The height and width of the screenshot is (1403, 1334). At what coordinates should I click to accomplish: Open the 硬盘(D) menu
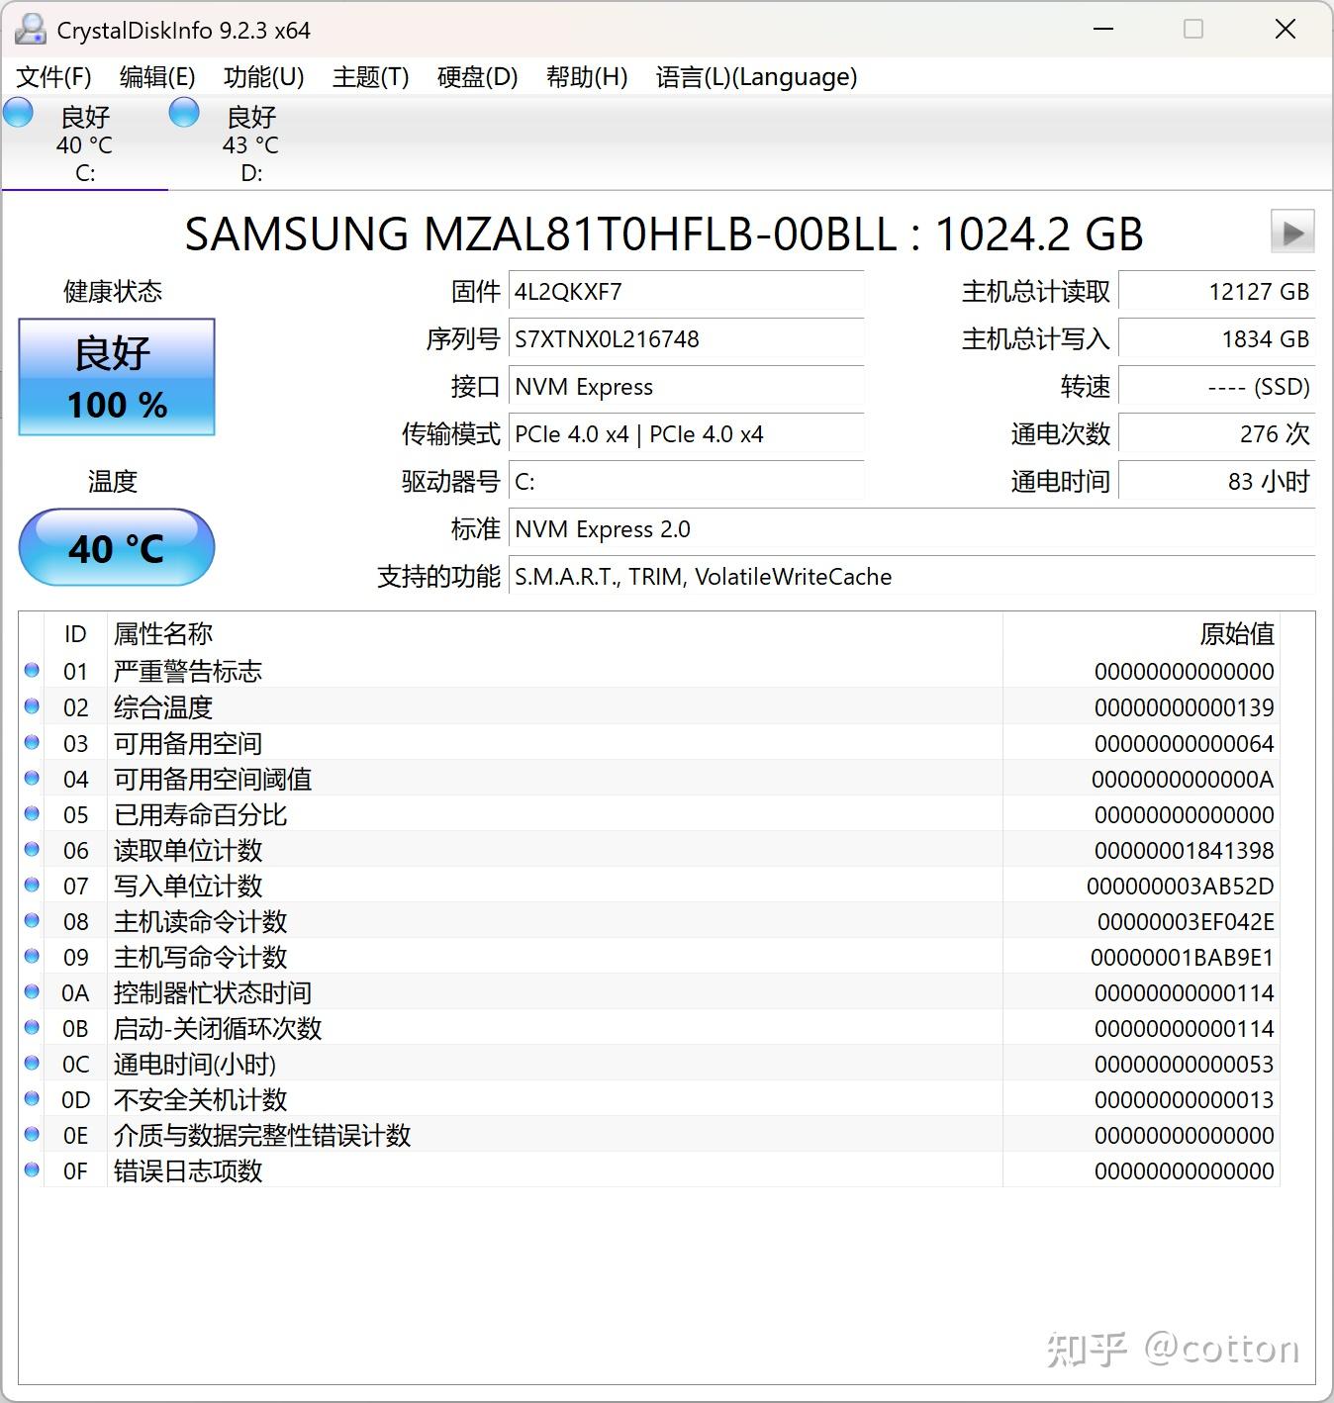point(478,77)
